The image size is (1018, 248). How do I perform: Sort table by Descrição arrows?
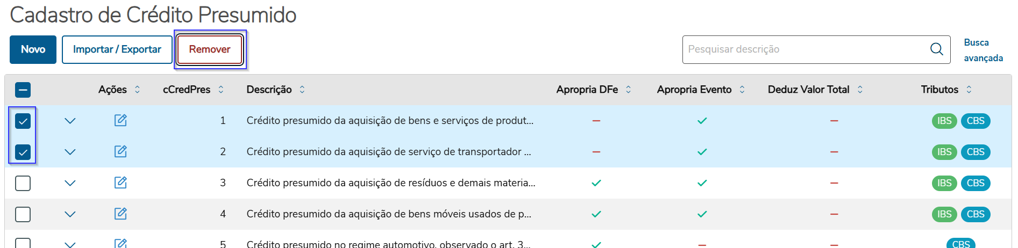[x=302, y=90]
